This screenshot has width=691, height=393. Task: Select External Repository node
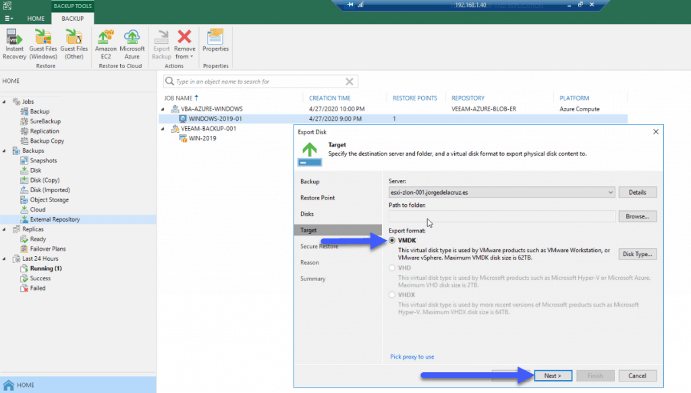[55, 219]
